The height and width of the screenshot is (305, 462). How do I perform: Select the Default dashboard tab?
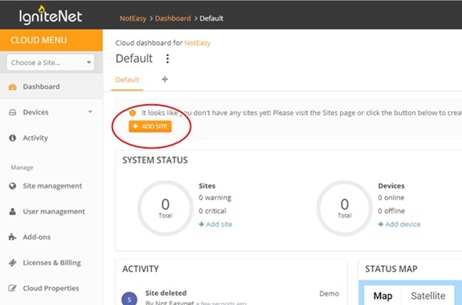tap(127, 80)
